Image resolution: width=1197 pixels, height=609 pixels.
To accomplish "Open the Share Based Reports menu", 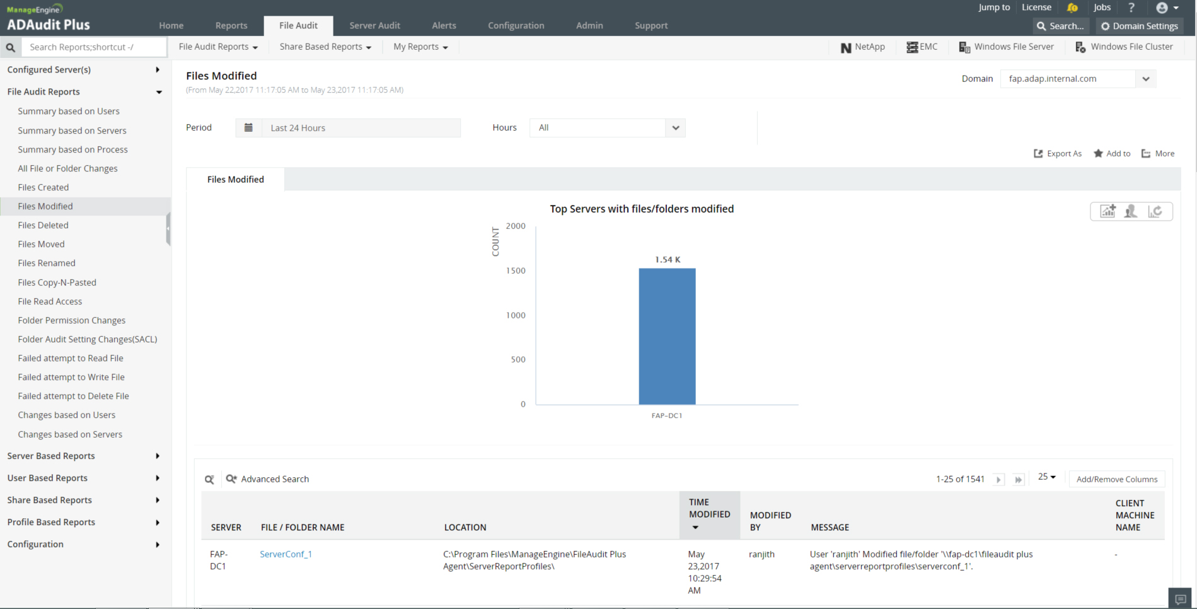I will point(325,47).
